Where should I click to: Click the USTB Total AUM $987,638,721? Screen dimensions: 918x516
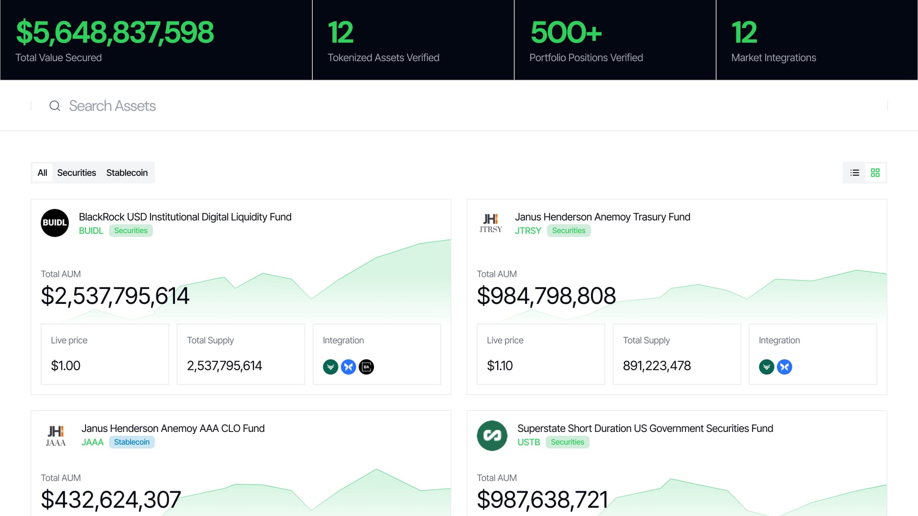542,500
